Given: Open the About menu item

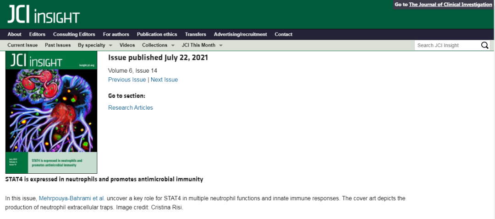Looking at the screenshot, I should point(15,34).
